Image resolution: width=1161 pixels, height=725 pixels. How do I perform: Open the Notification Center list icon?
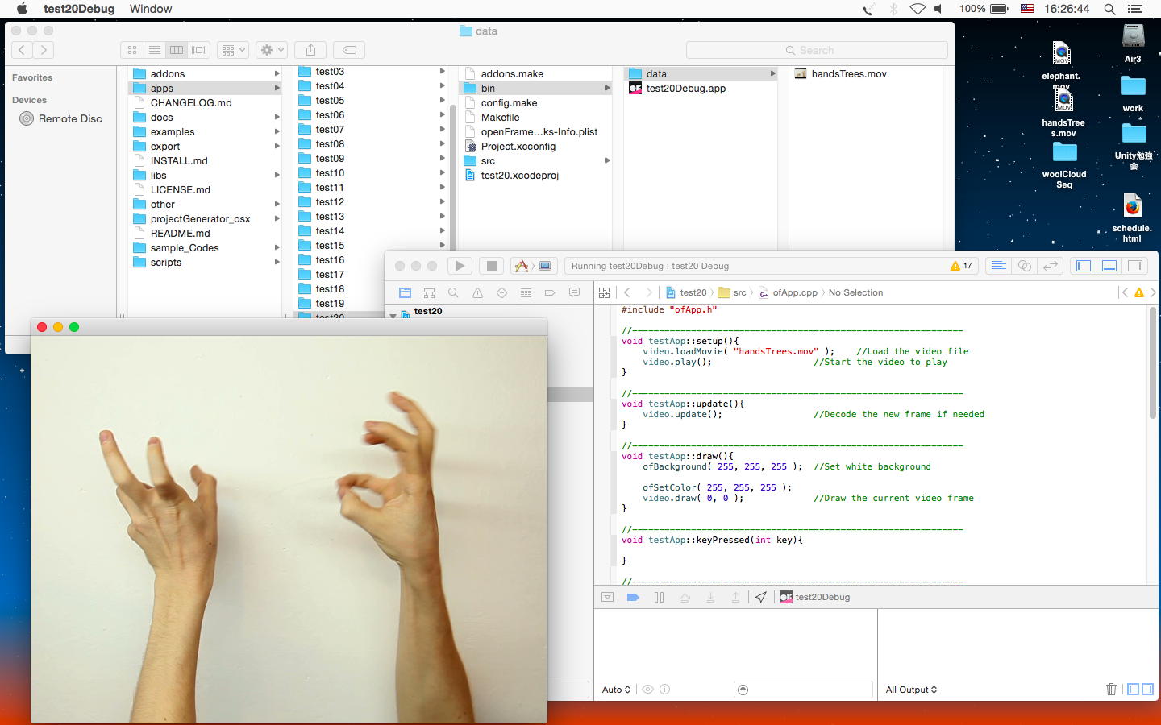pyautogui.click(x=1135, y=9)
